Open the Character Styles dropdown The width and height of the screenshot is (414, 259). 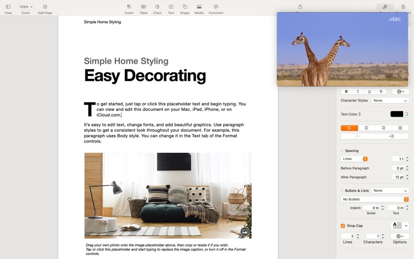pos(390,100)
